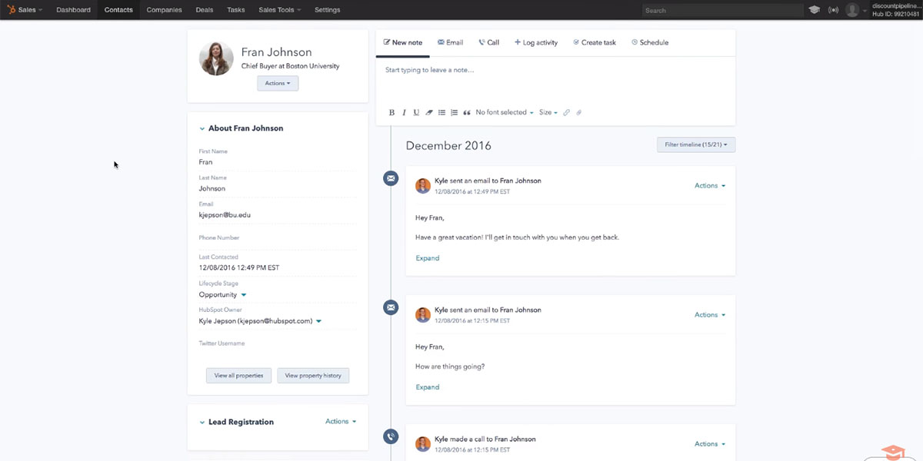Open Actions for the vacation email
The image size is (923, 461).
click(x=710, y=185)
